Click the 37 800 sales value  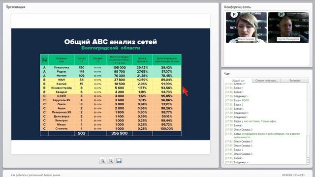(x=120, y=80)
